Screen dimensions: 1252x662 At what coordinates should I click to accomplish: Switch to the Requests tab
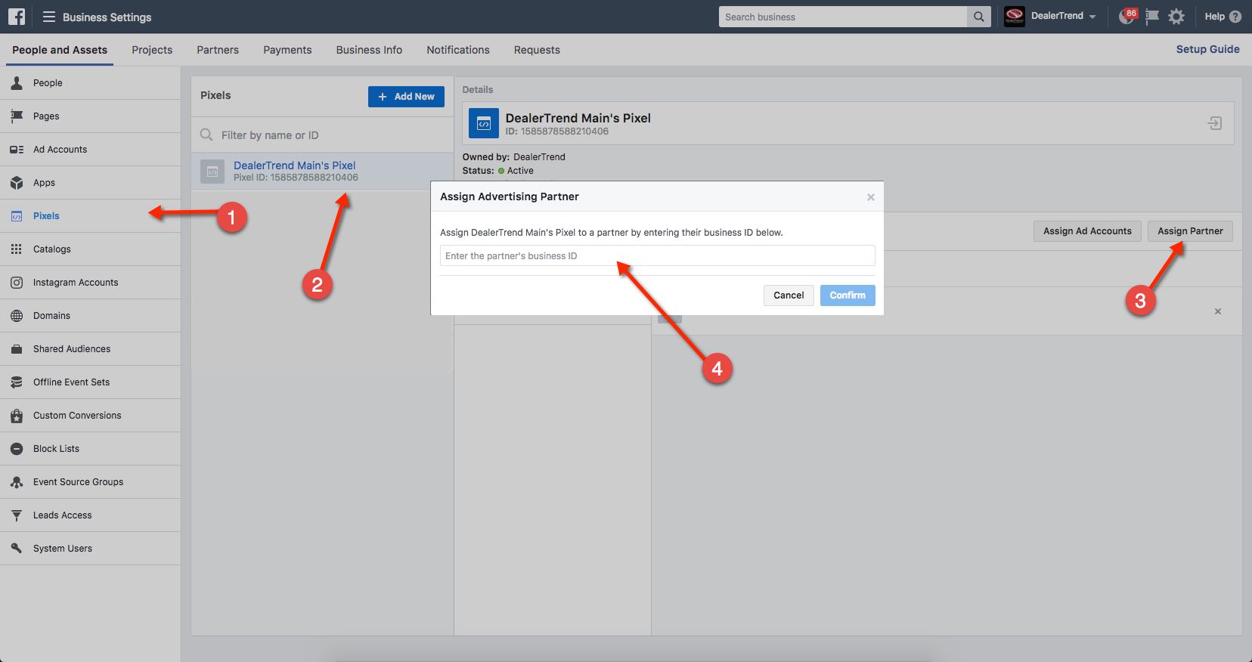(x=537, y=50)
